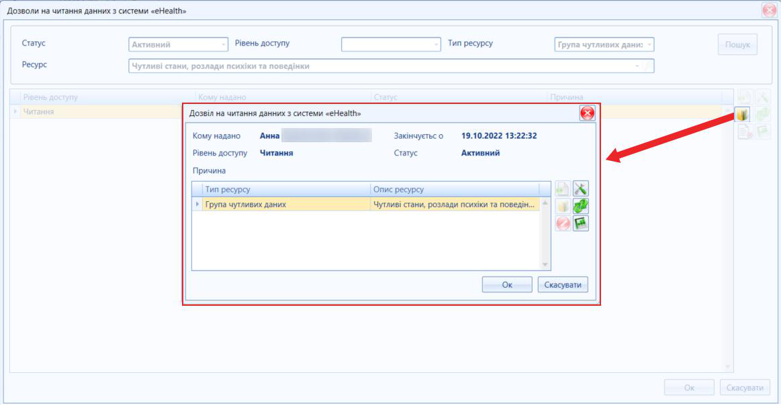Click the Читання row in the background grid
The height and width of the screenshot is (405, 781).
pos(367,111)
